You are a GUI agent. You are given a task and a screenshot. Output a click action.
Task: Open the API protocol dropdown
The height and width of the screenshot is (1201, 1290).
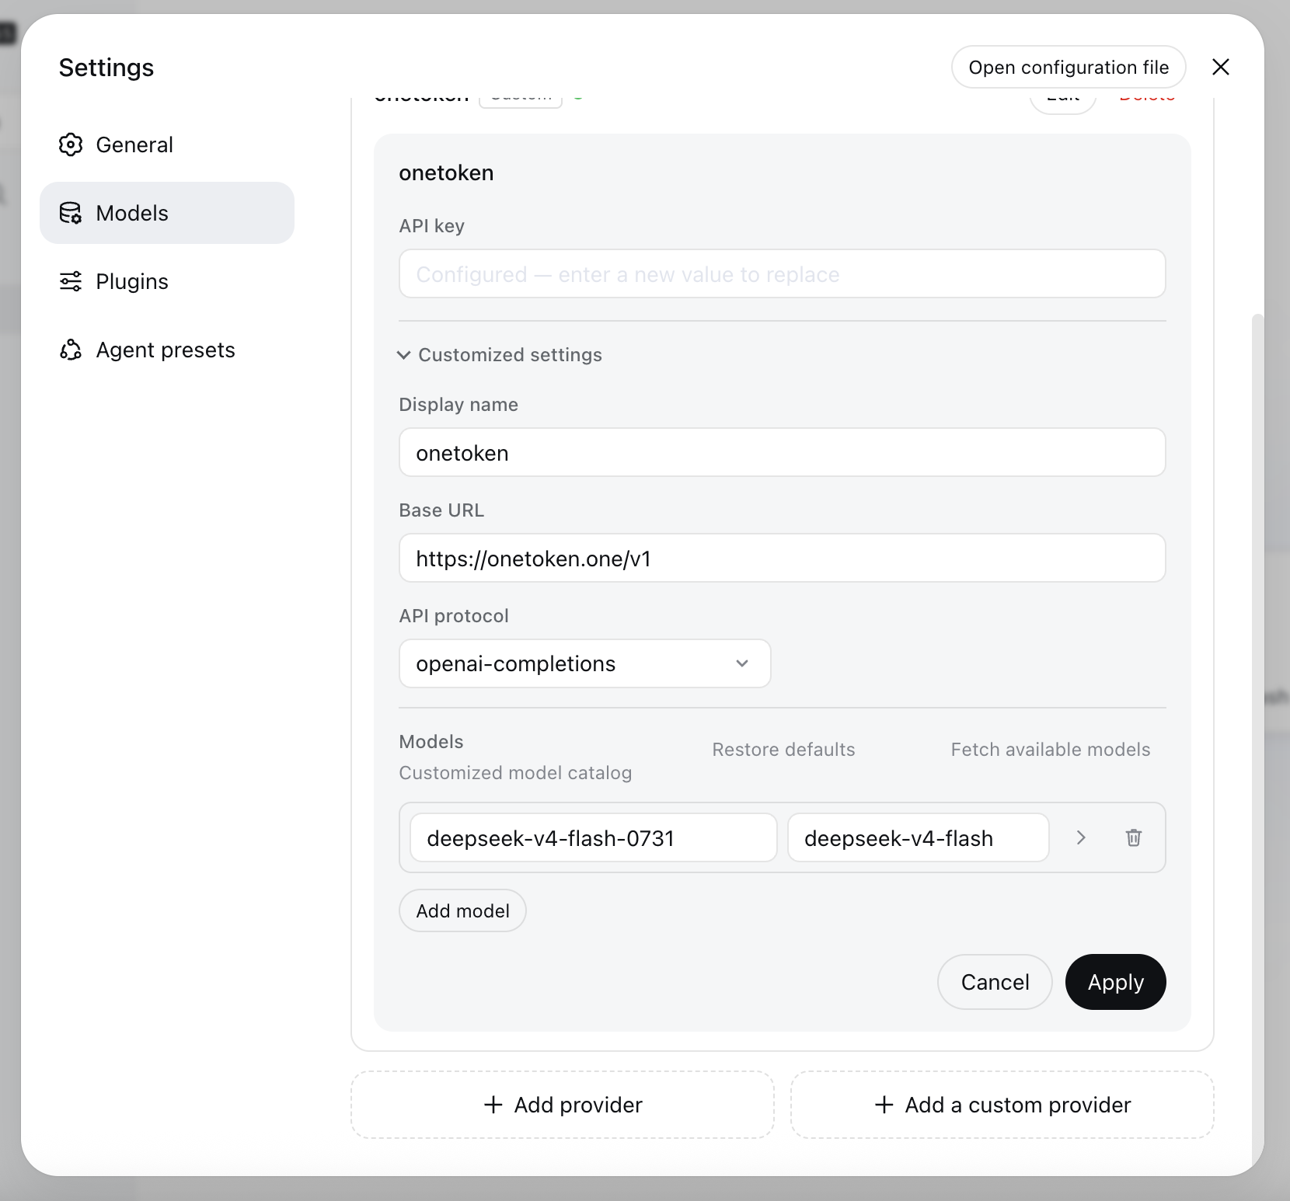[x=584, y=663]
